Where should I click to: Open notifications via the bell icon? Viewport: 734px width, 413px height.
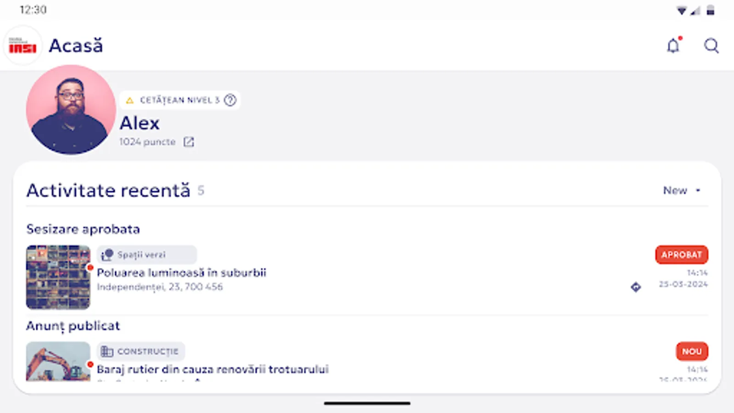pyautogui.click(x=674, y=46)
